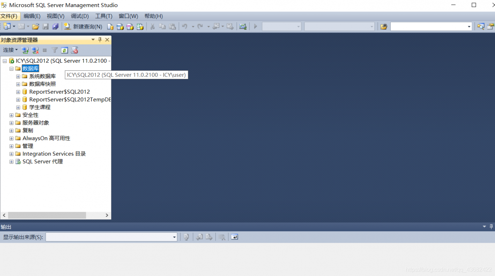Click the Activity Monitor icon
The width and height of the screenshot is (495, 276).
(x=243, y=26)
